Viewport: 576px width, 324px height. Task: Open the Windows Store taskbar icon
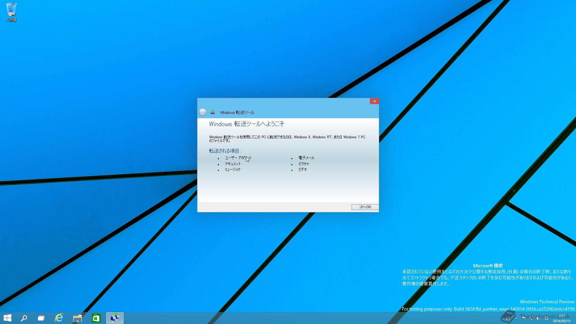(x=96, y=318)
